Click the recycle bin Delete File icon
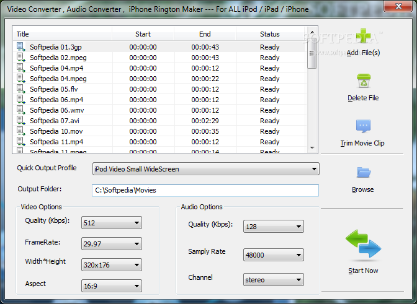This screenshot has width=417, height=304. click(x=364, y=81)
